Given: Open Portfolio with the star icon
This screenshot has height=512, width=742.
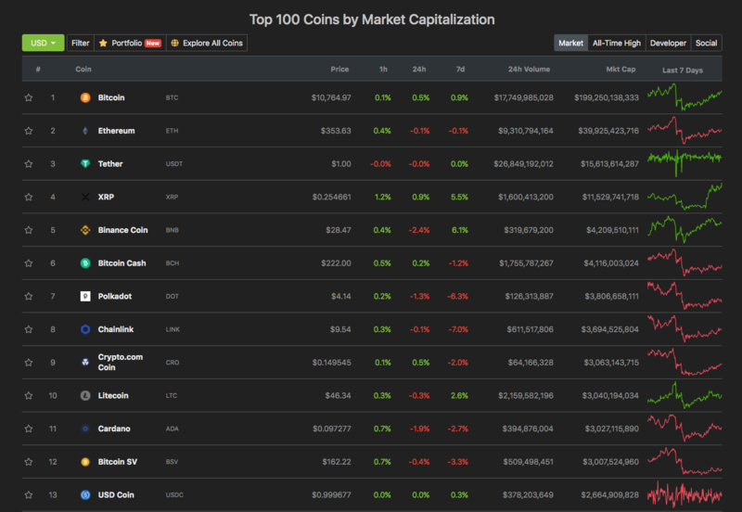Looking at the screenshot, I should pyautogui.click(x=130, y=43).
